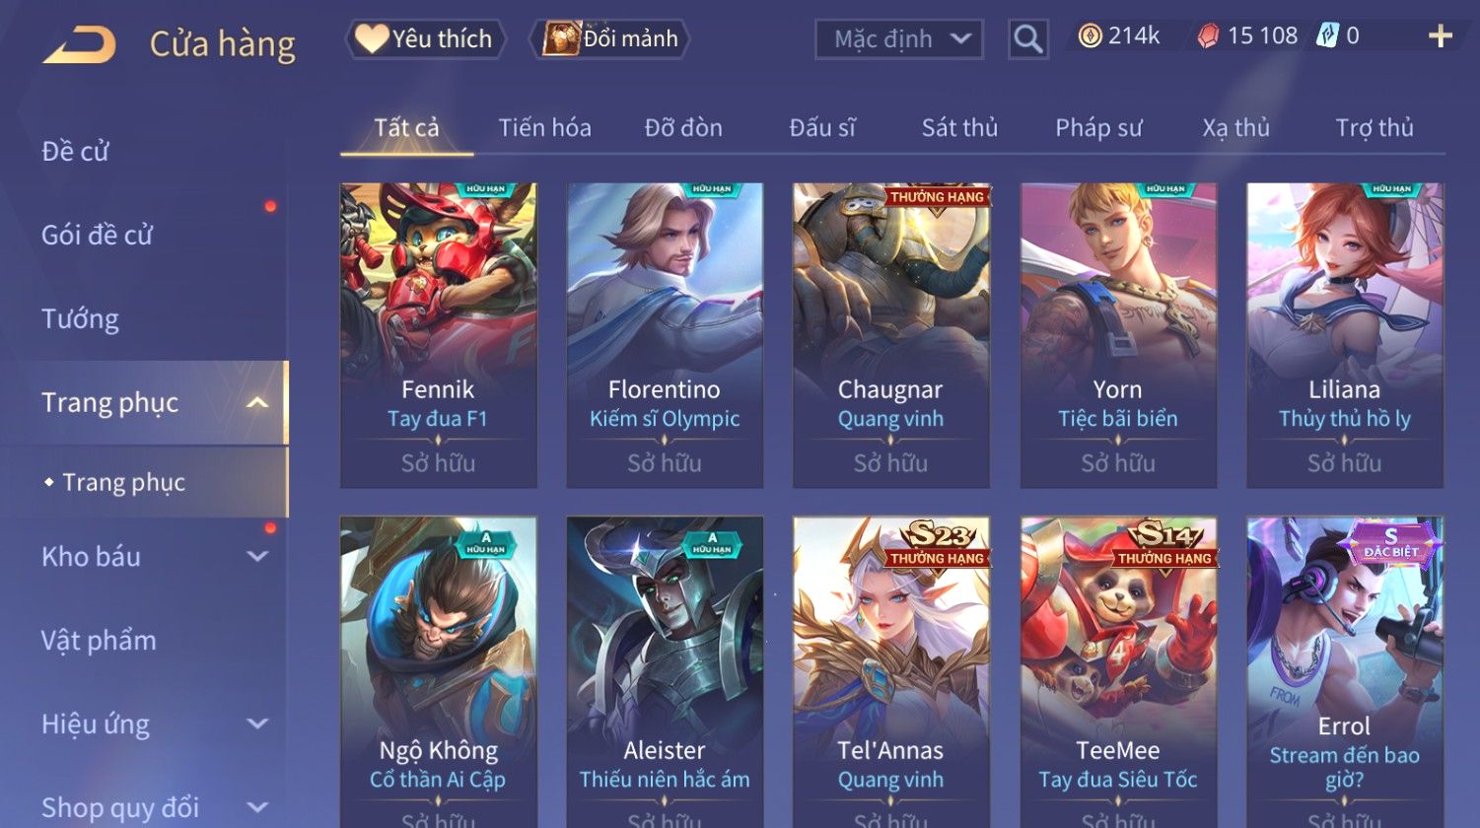Select the Fennik Tay đua F1 skin card
1480x828 pixels.
[x=438, y=335]
